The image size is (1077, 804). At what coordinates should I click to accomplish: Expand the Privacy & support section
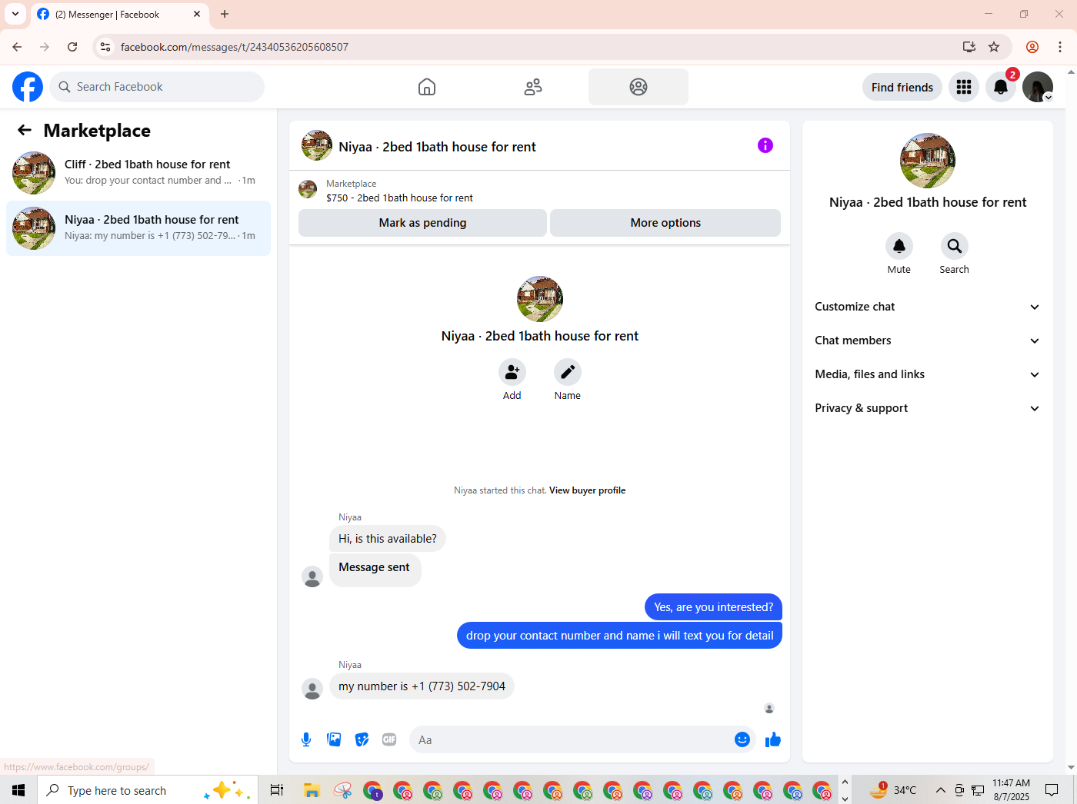coord(928,408)
